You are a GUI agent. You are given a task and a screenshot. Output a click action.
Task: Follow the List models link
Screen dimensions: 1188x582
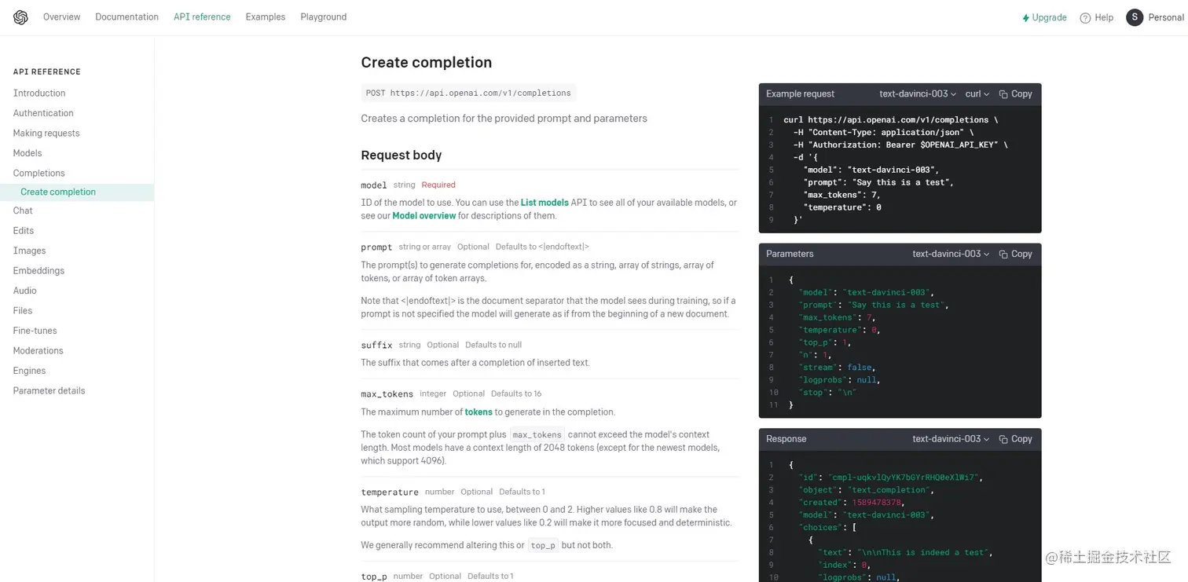tap(544, 203)
